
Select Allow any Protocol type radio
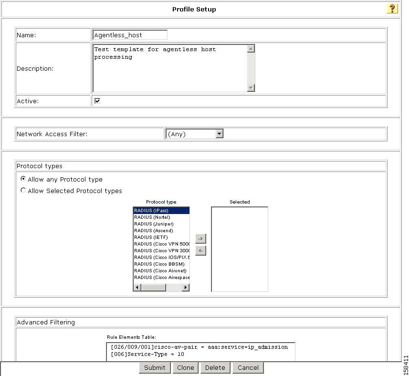coord(23,179)
